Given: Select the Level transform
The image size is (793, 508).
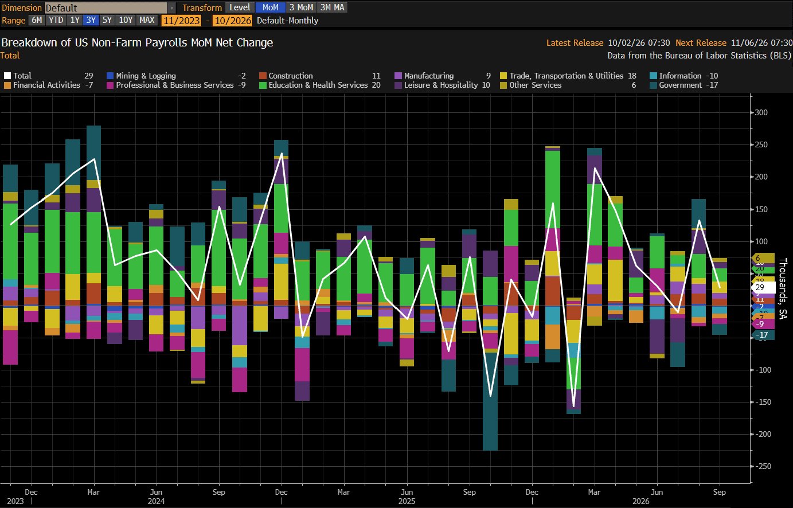Looking at the screenshot, I should (x=240, y=7).
